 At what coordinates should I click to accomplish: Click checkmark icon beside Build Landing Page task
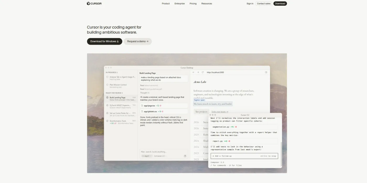tap(107, 98)
